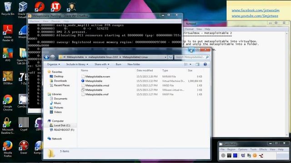
Task: Click metasploitable-linux-2.0.0 breadcrumb
Action: tap(103, 57)
